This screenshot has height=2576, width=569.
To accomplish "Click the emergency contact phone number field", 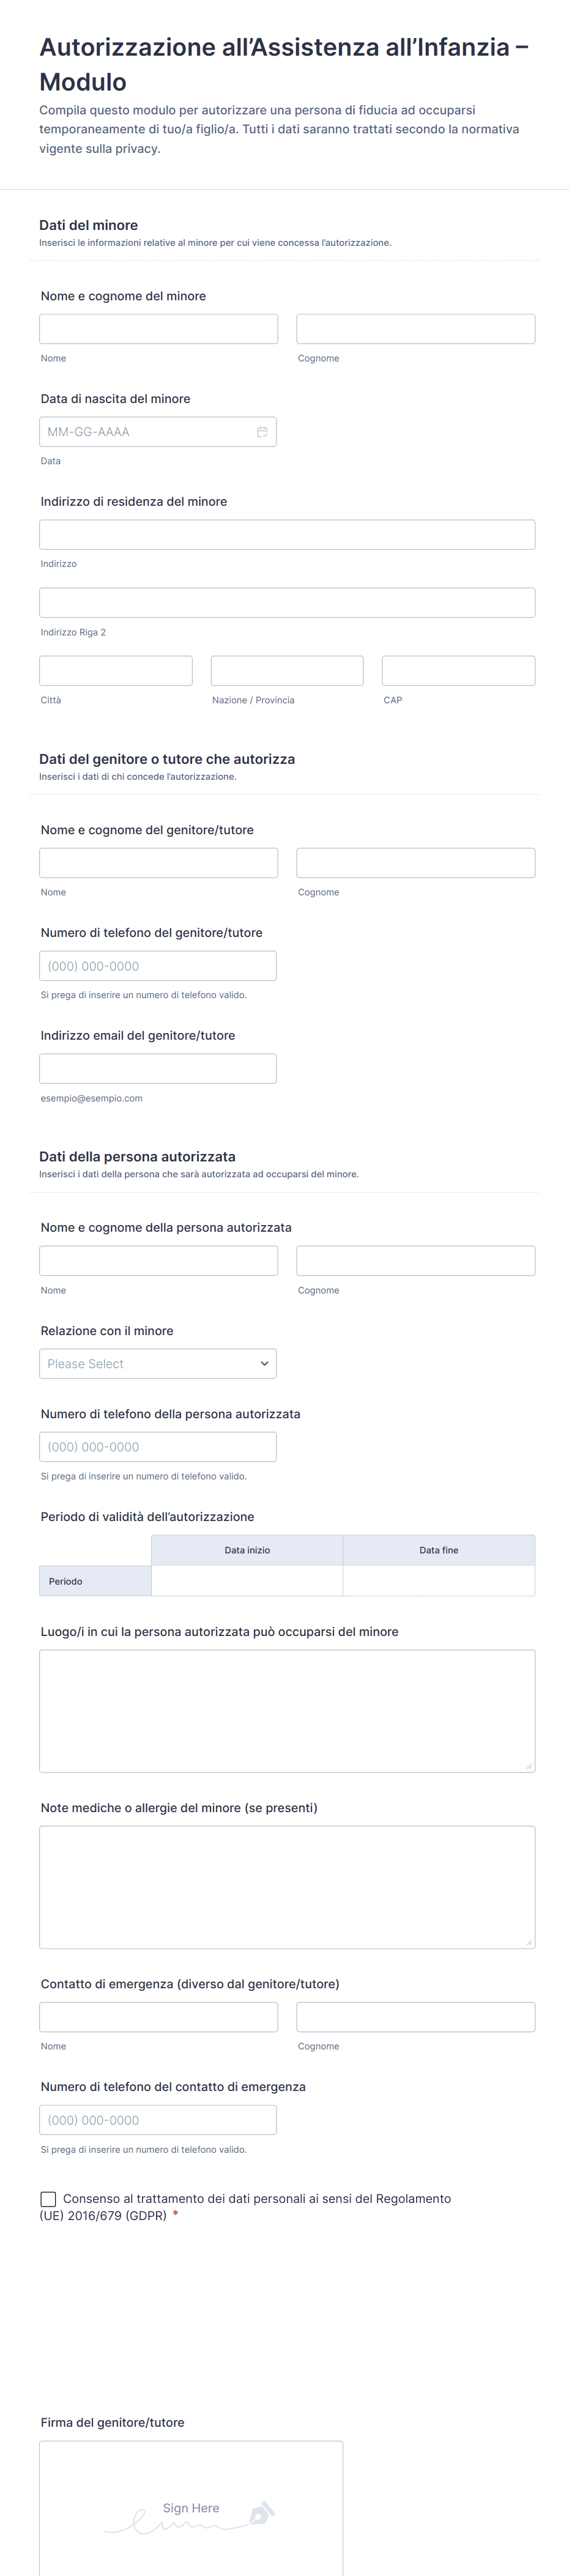I will 158,2120.
